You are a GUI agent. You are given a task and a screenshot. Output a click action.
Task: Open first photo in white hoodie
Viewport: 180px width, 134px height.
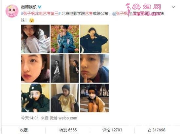[x=35, y=39]
